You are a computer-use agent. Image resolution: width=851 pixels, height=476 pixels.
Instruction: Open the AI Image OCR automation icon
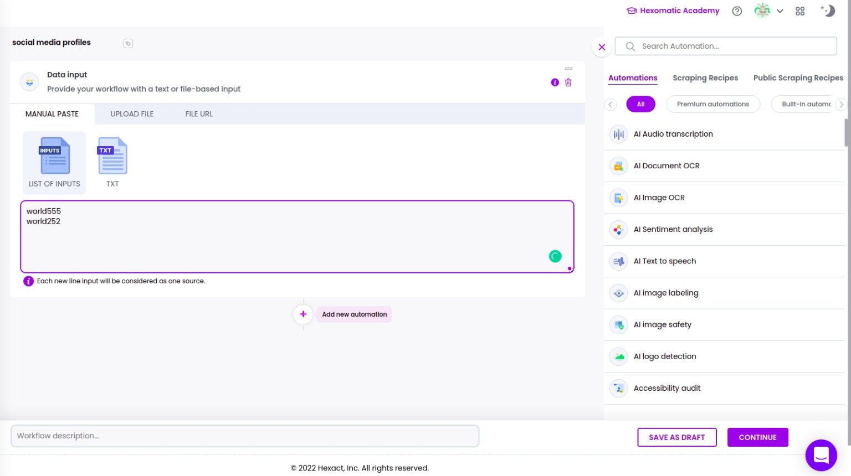click(618, 198)
